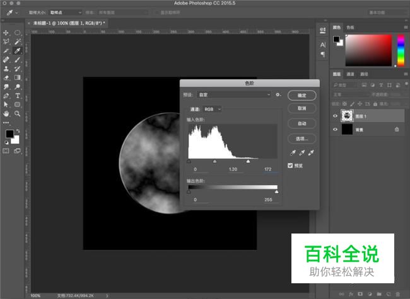410x299 pixels.
Task: Select the Move tool
Action: pos(6,33)
